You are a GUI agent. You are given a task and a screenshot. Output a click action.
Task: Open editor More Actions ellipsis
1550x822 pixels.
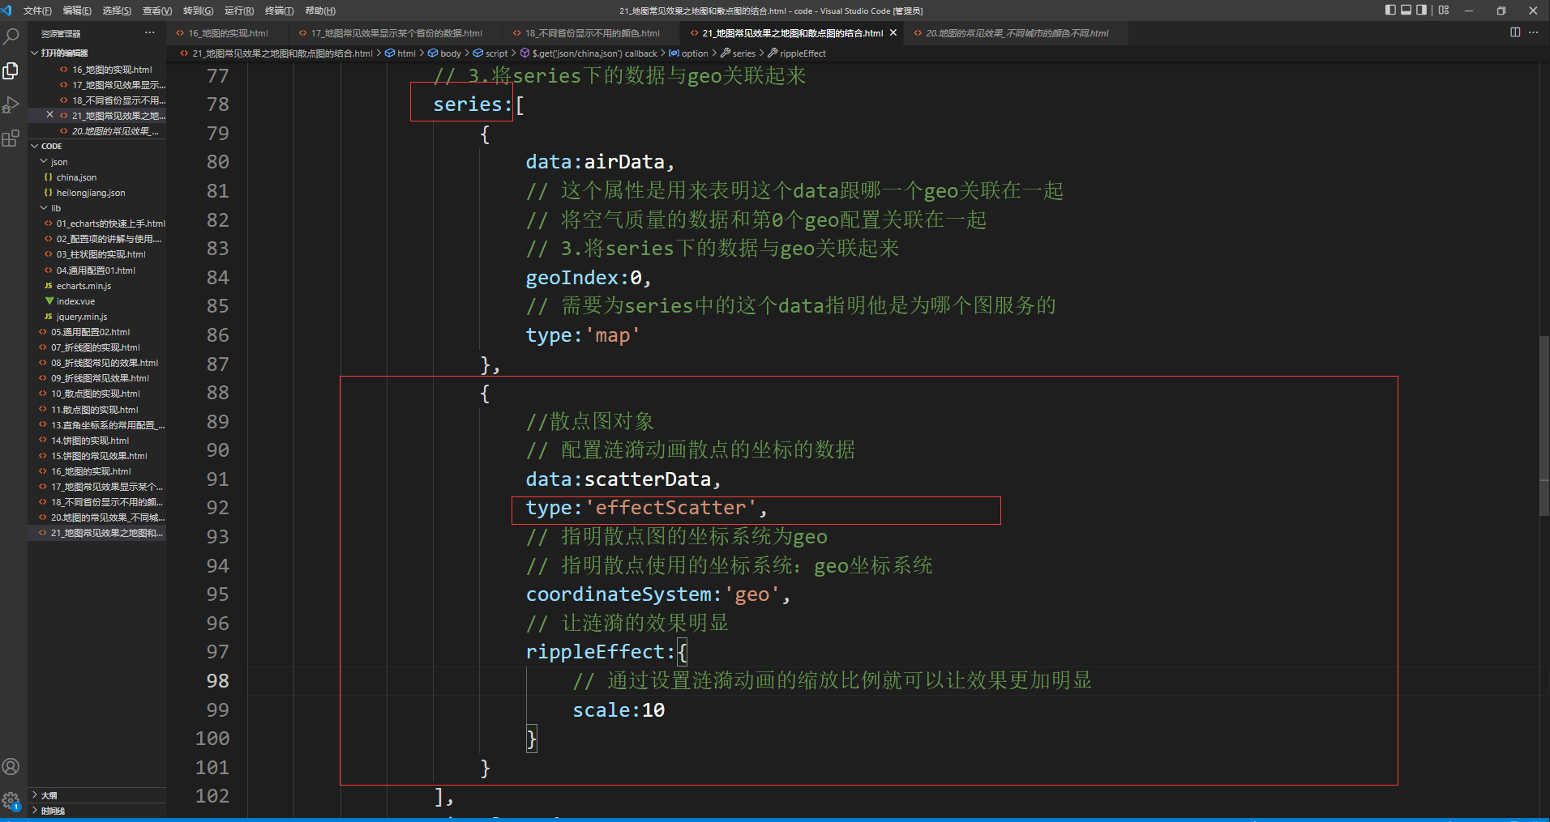(1533, 32)
